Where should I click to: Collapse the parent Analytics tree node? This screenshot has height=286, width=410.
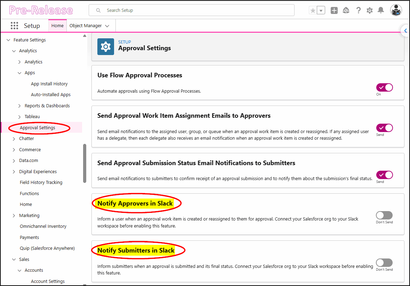pyautogui.click(x=14, y=51)
